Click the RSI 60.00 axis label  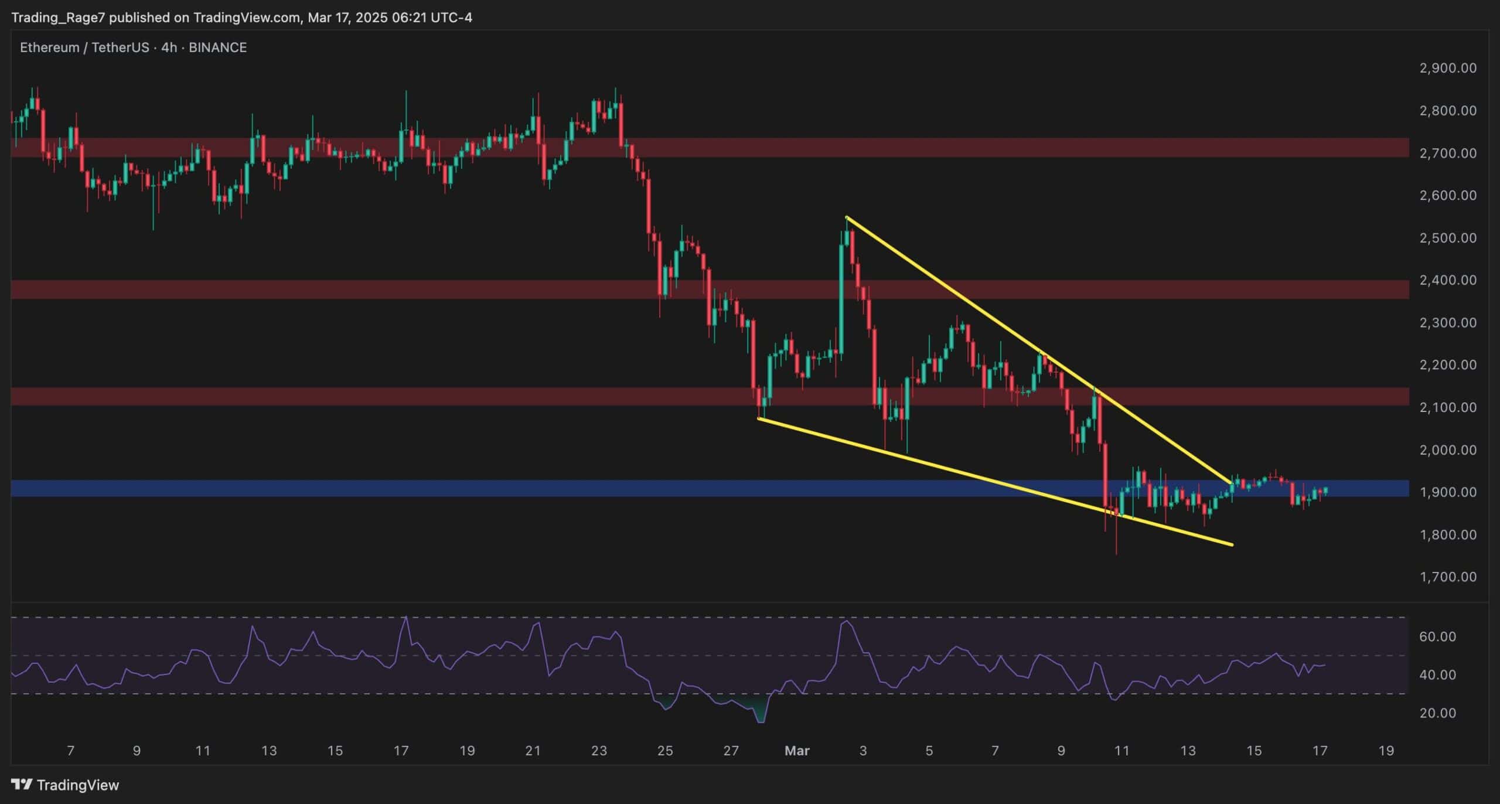point(1437,636)
